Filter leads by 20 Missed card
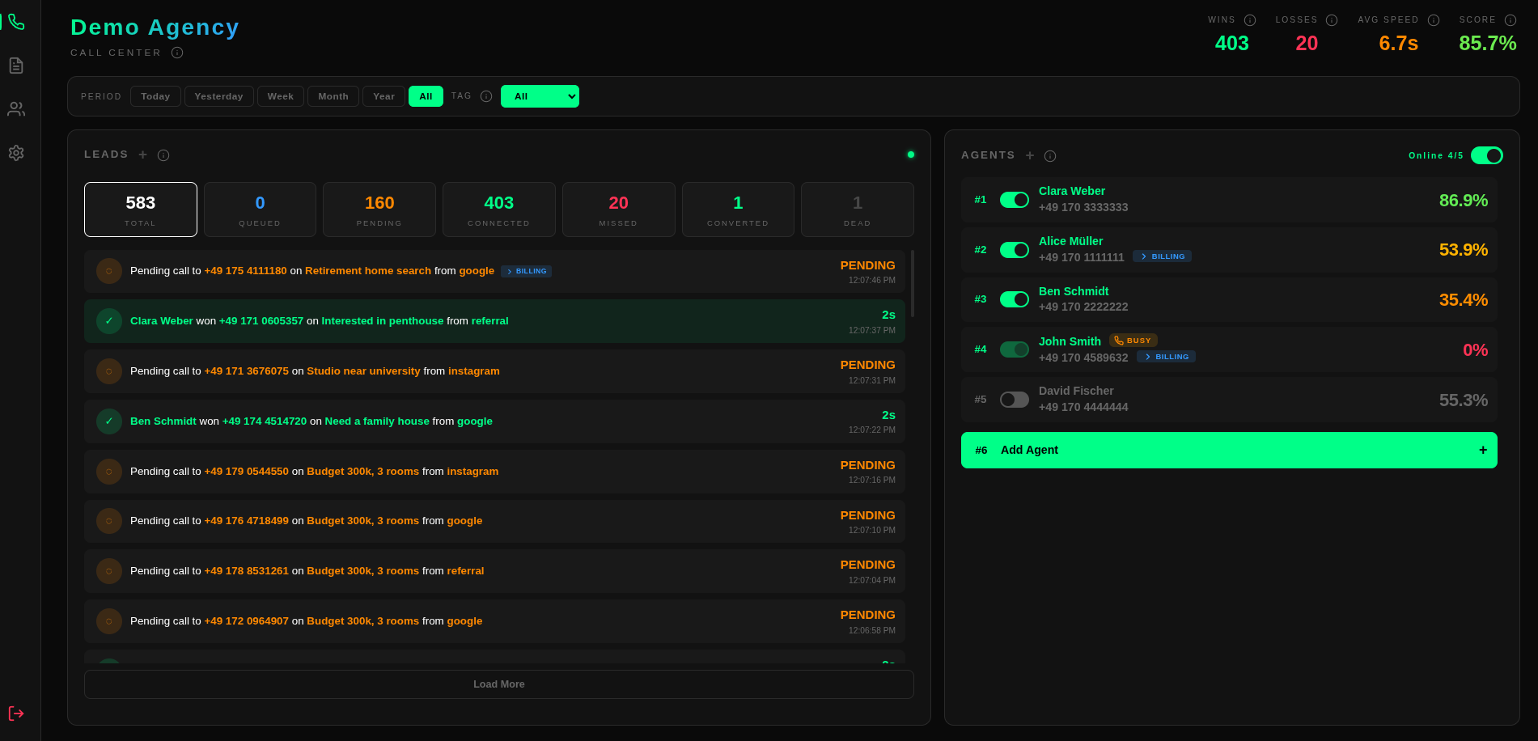 click(619, 210)
